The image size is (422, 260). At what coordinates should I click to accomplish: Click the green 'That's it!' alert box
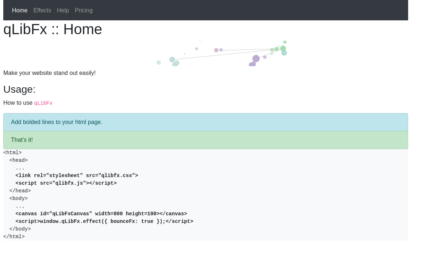tap(205, 140)
